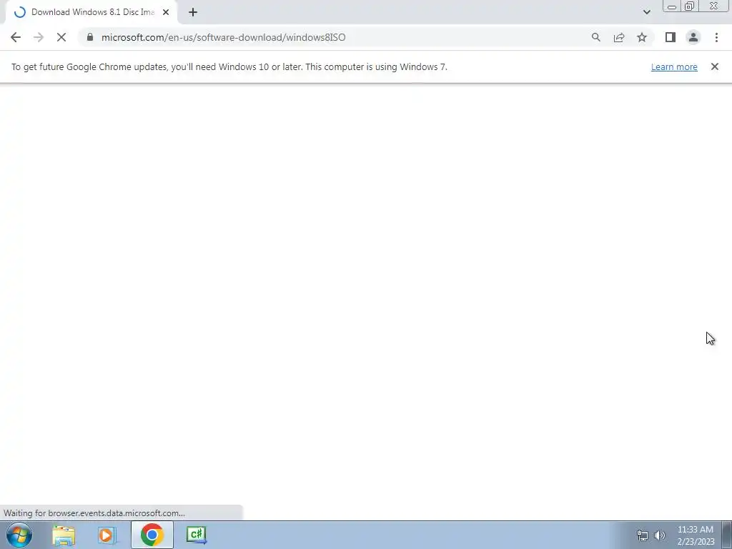Minimize the Chrome window
This screenshot has height=549, width=732.
tap(672, 6)
